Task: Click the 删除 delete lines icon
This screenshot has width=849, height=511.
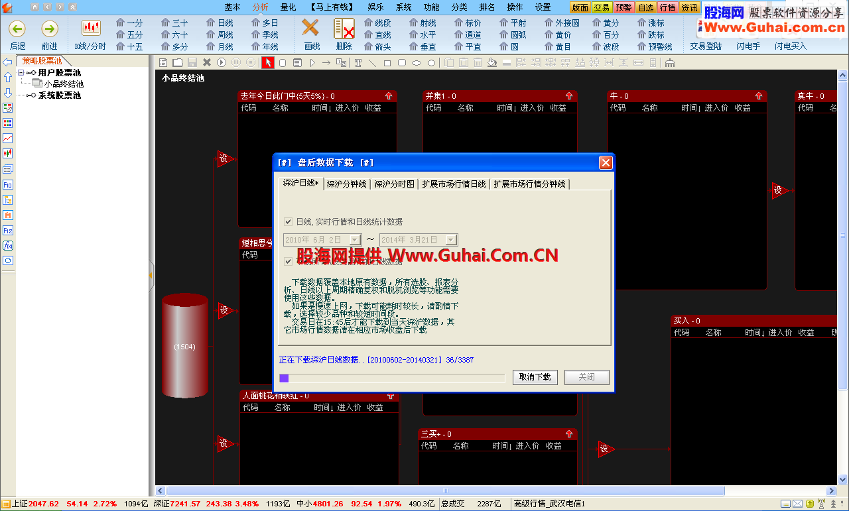Action: 344,28
